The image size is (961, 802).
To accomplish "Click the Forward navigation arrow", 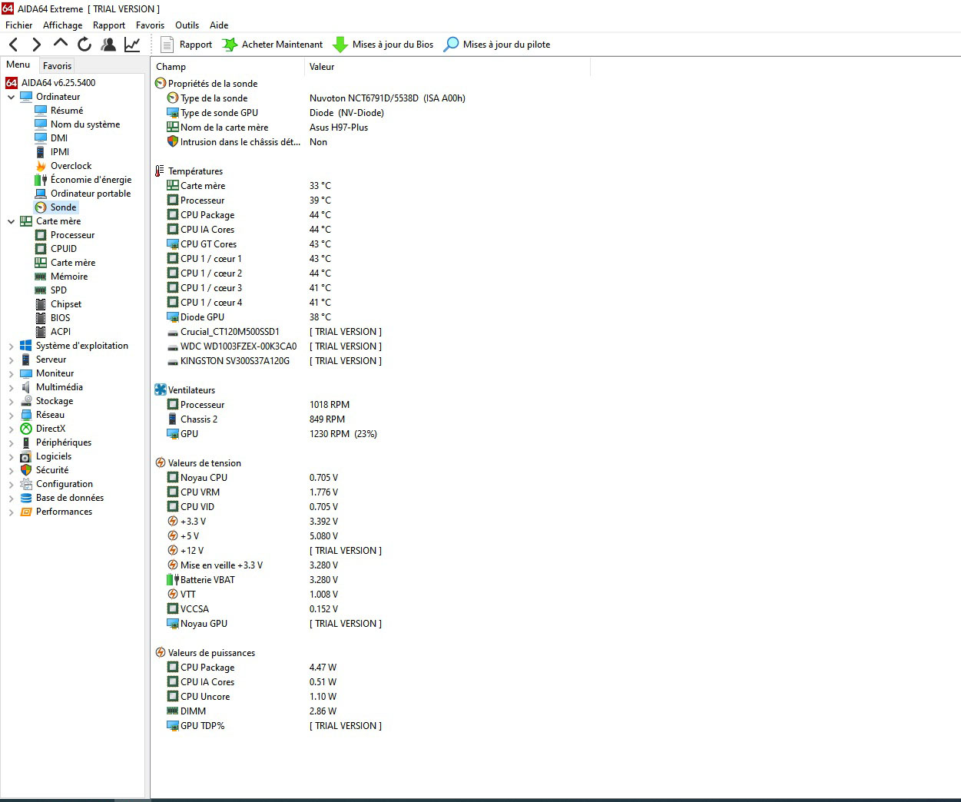I will pos(36,45).
